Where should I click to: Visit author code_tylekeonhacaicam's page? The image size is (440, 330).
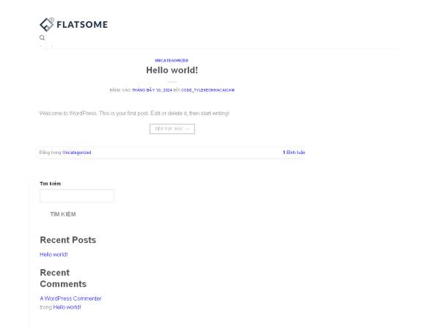point(208,89)
